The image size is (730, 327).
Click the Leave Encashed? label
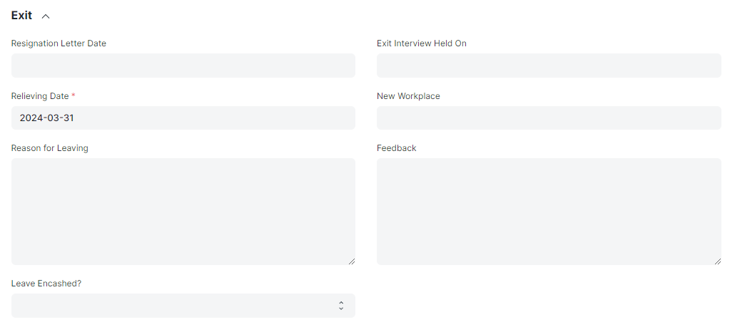tap(46, 284)
